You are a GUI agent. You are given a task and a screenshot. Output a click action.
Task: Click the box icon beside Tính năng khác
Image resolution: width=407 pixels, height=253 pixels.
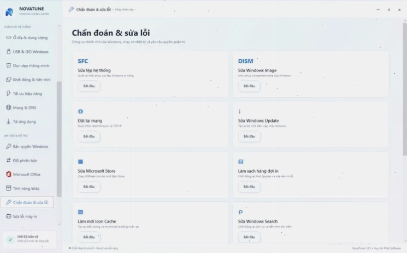(x=9, y=188)
